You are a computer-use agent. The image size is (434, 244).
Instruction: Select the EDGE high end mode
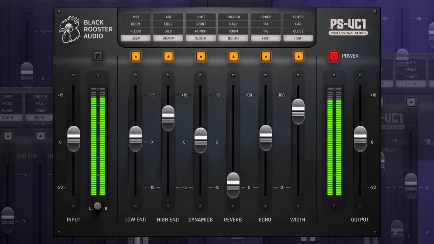[168, 24]
